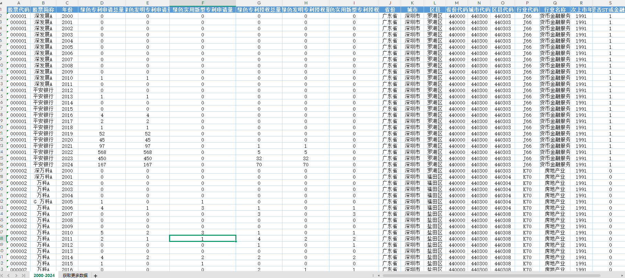
Task: Select the 深万科A cell in the 2001 row
Action: click(x=43, y=177)
